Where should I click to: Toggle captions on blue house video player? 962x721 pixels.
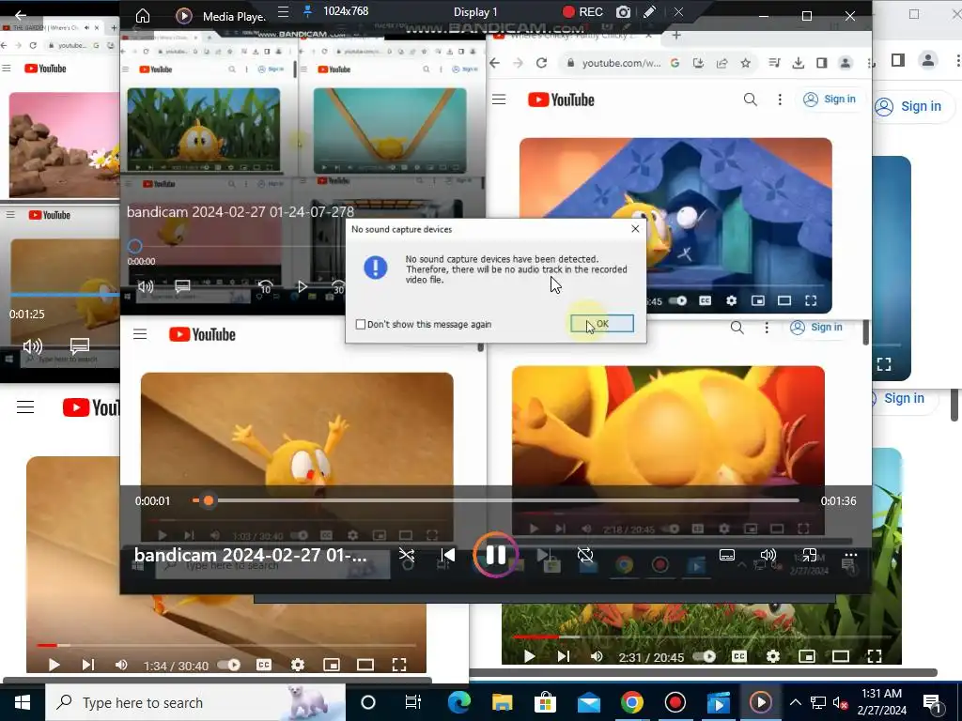click(x=705, y=300)
